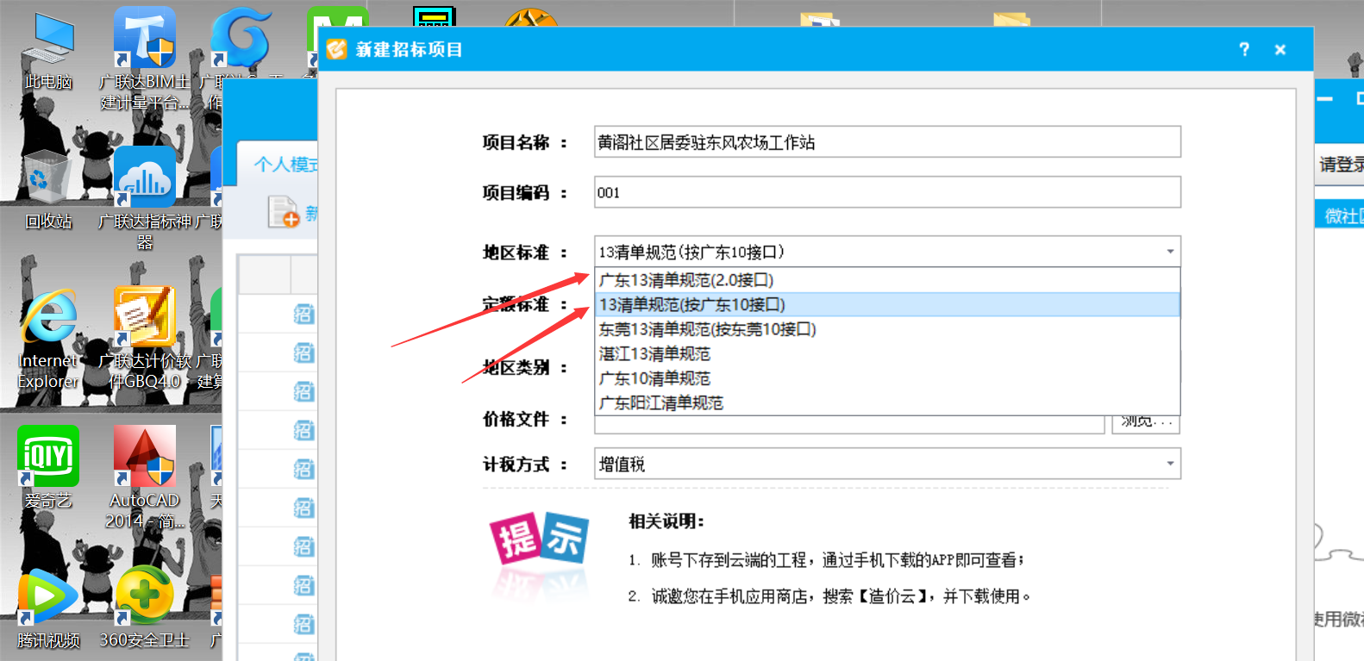
Task: Click the first 招 icon in the background list
Action: coord(303,314)
